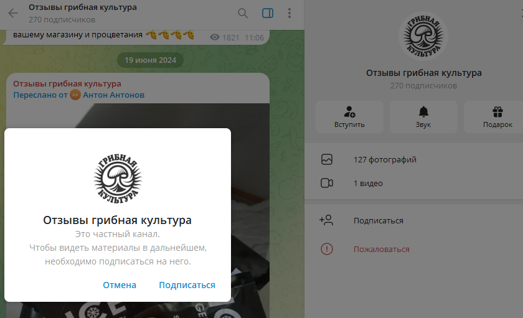This screenshot has height=318, width=523.
Task: Click the Звук bell button
Action: [x=423, y=117]
